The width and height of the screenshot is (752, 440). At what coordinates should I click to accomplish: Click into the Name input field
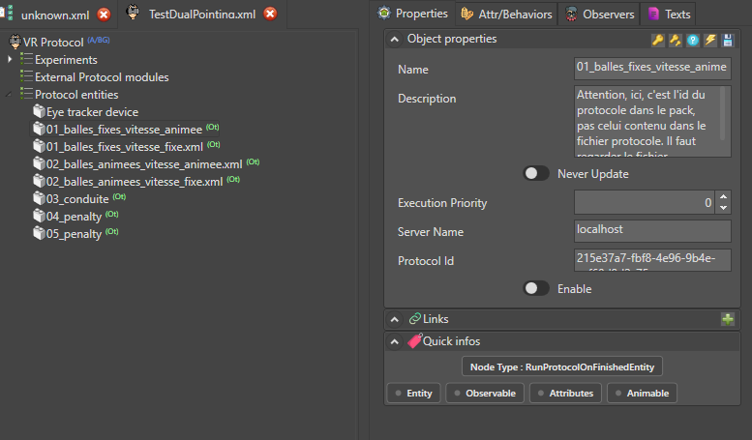coord(652,68)
